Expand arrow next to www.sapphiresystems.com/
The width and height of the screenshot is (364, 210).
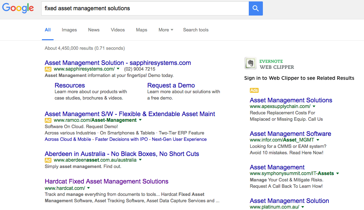(x=118, y=69)
